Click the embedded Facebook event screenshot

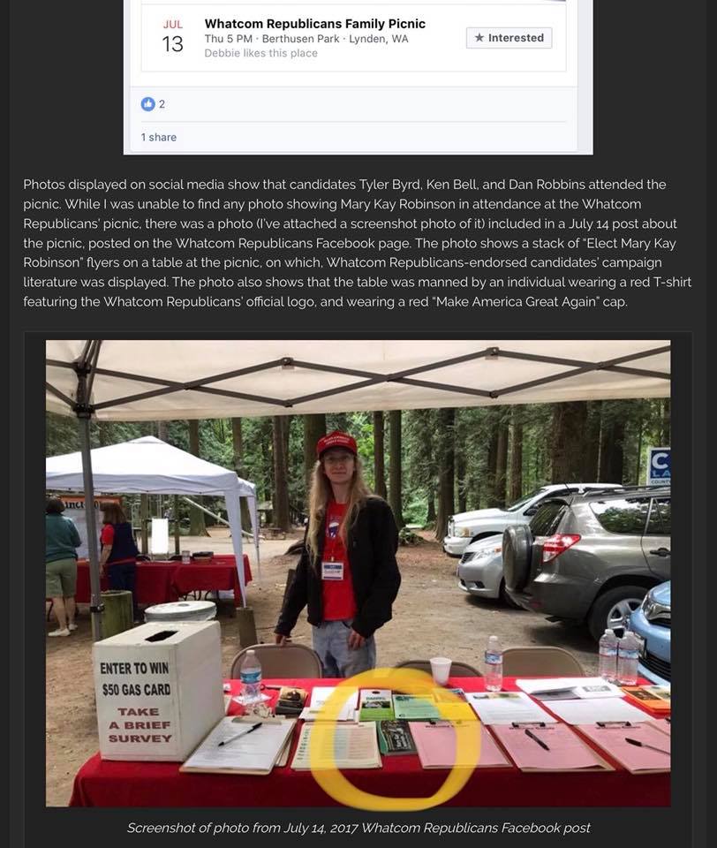coord(358,77)
